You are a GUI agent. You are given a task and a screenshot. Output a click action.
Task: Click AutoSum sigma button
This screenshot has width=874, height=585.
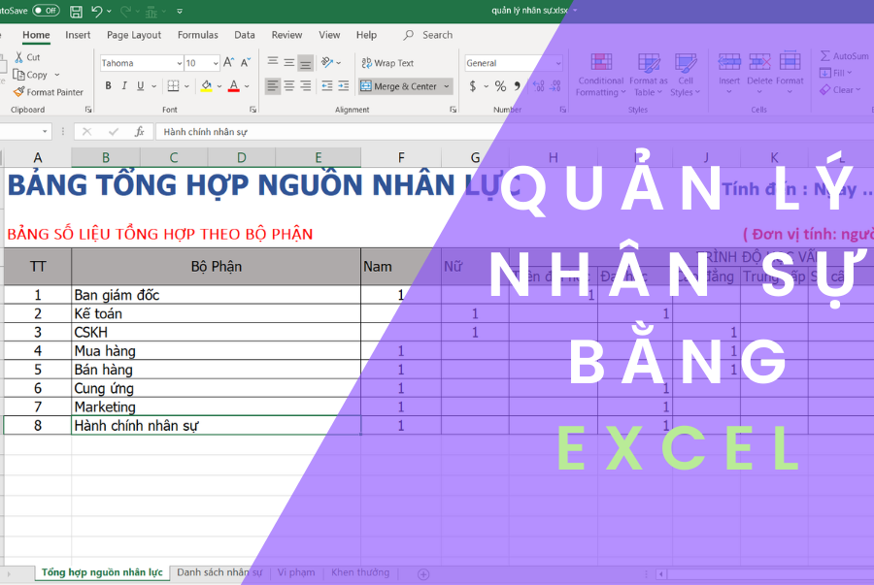844,55
